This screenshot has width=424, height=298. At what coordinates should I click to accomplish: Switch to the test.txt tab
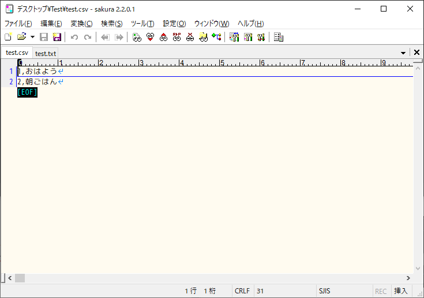(x=46, y=54)
